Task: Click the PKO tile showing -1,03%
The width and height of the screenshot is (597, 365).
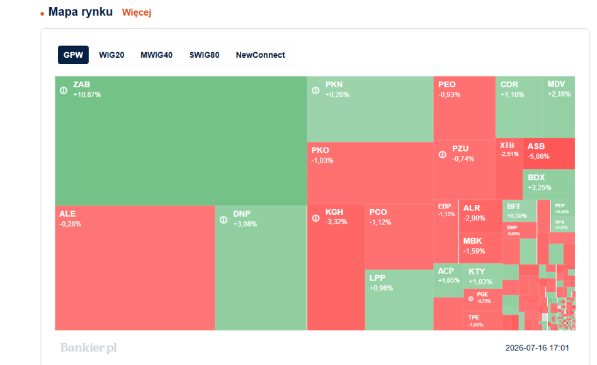Action: click(370, 173)
